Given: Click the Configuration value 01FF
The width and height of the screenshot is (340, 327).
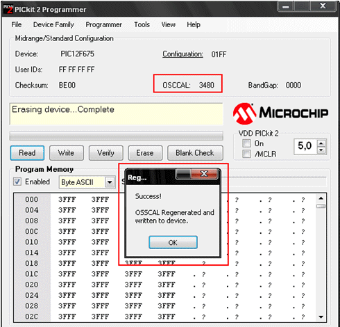Looking at the screenshot, I should click(x=219, y=54).
